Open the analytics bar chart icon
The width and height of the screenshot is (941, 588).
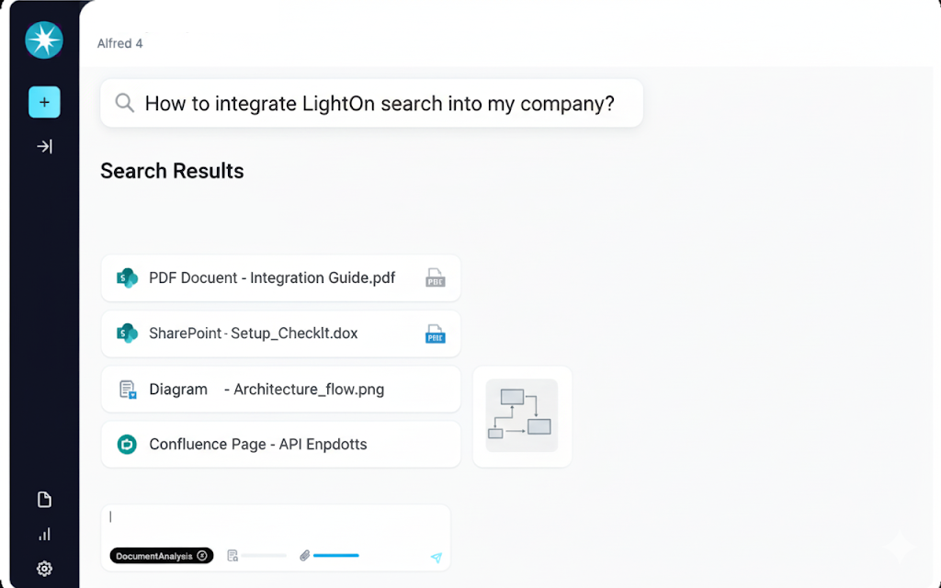tap(44, 534)
